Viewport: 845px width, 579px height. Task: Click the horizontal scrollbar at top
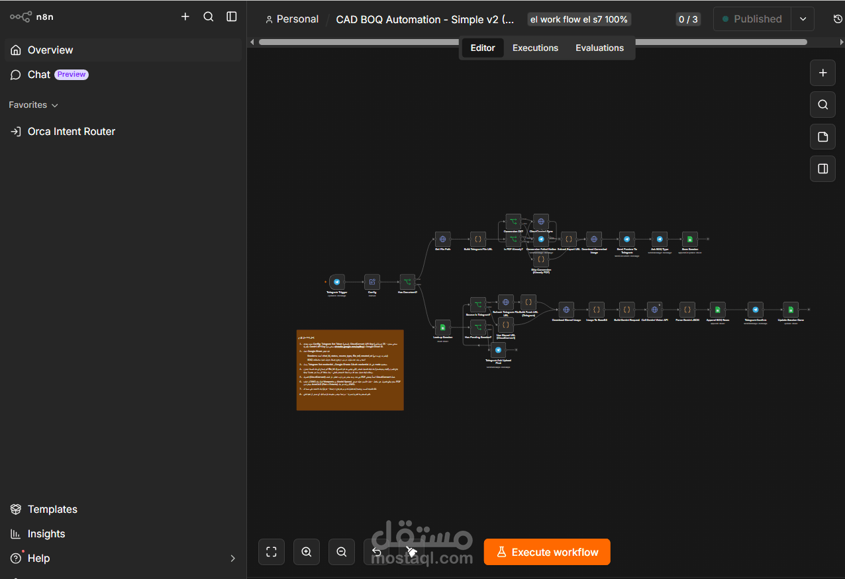(x=533, y=42)
